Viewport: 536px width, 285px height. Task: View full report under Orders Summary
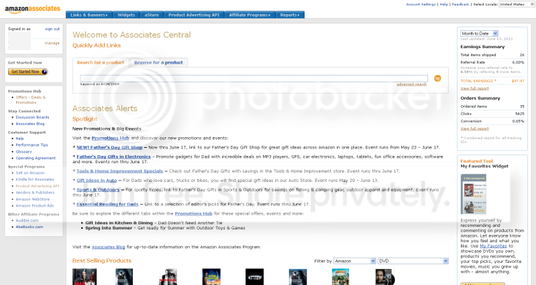pos(474,128)
